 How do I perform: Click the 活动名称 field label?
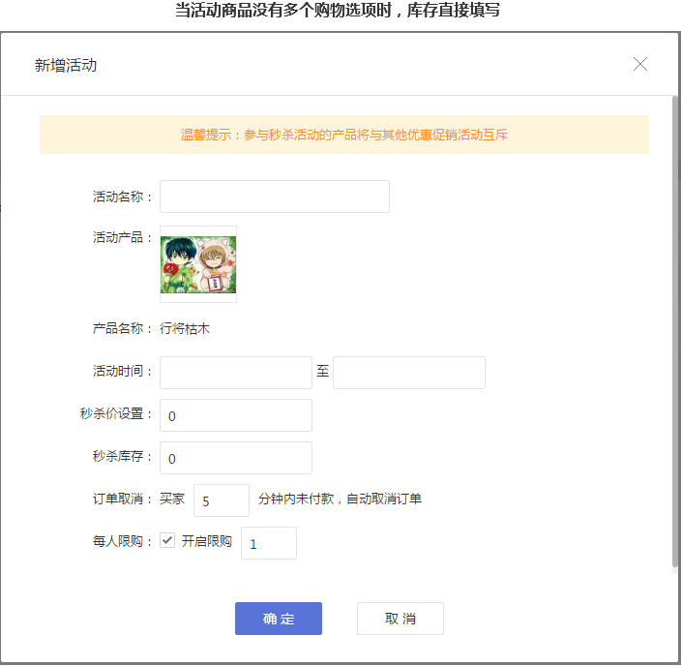[122, 197]
